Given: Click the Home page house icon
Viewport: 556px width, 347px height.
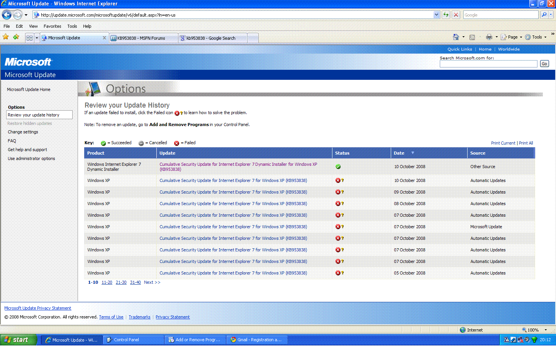Looking at the screenshot, I should pyautogui.click(x=456, y=37).
